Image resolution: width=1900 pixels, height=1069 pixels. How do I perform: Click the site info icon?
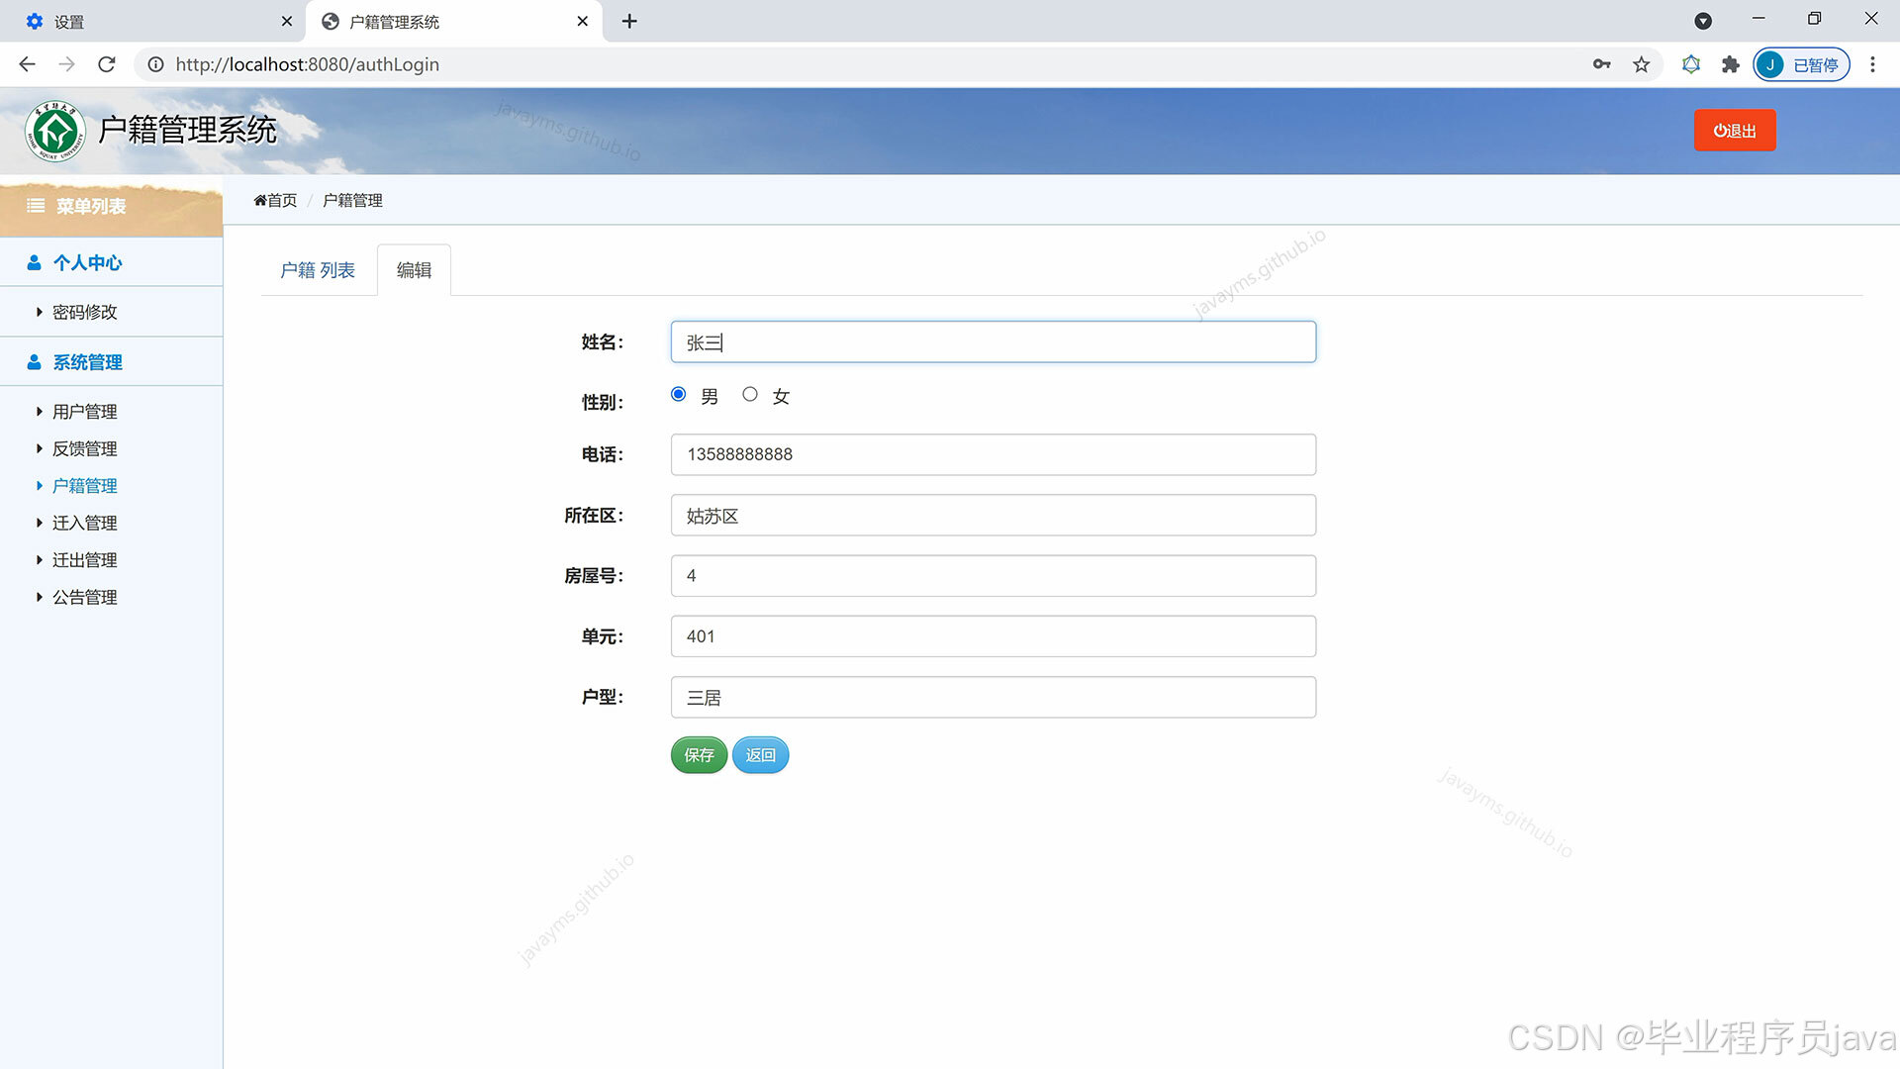coord(155,64)
